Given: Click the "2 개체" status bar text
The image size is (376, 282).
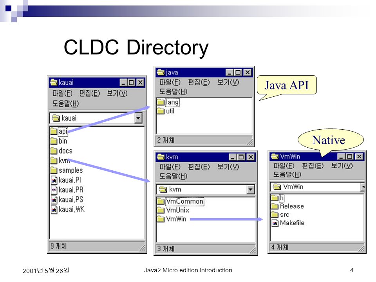Looking at the screenshot, I should click(166, 140).
